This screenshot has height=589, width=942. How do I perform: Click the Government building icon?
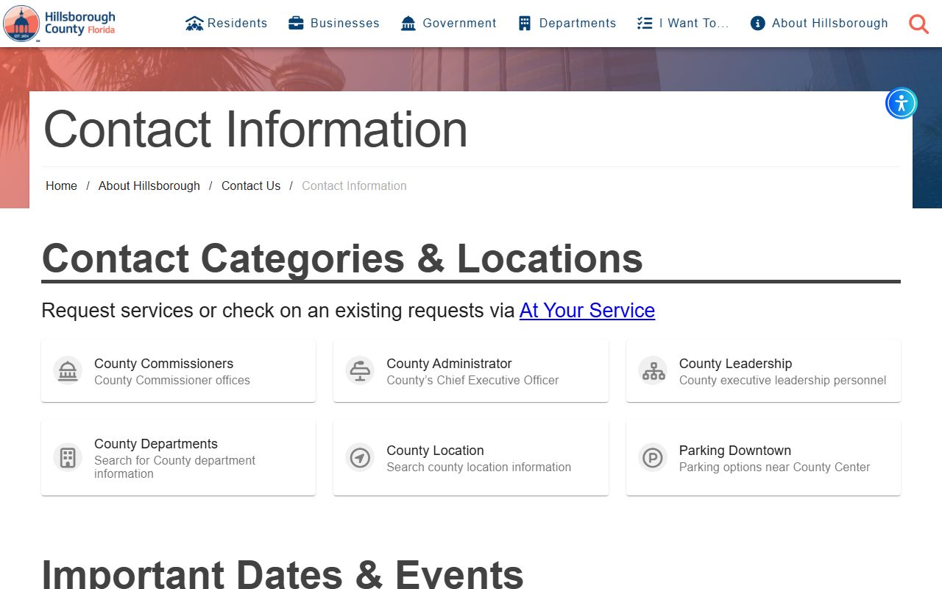tap(408, 24)
